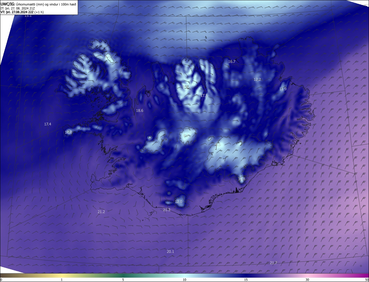Click the 16.7 value label on the map
The width and height of the screenshot is (369, 282).
[232, 62]
